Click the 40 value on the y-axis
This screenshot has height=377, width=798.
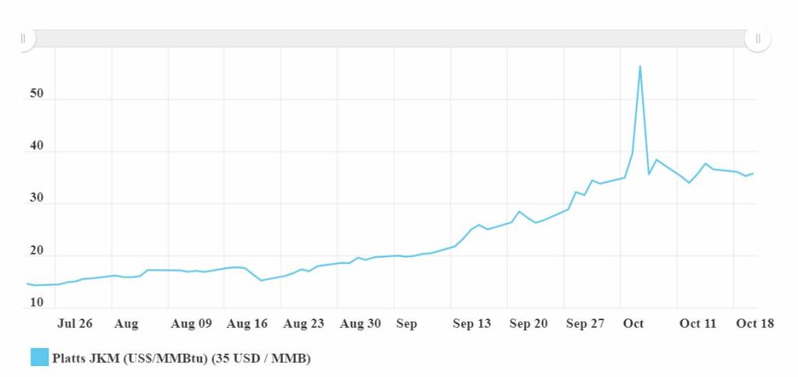(x=36, y=152)
